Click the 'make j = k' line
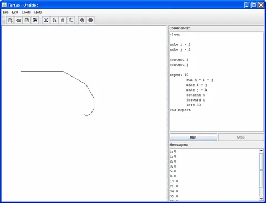Viewport: 266px width, 203px height. click(197, 90)
